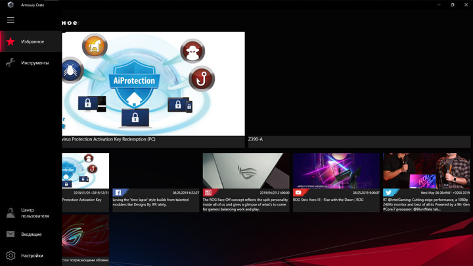
Task: Click the Protection Activation Key card text
Action: (82, 200)
